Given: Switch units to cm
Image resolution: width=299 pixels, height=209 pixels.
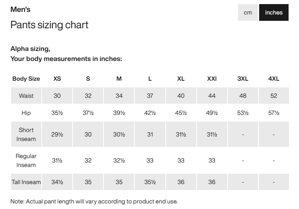Looking at the screenshot, I should [248, 13].
